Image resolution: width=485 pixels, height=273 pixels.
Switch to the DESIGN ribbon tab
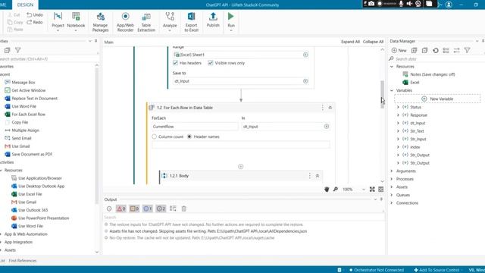25,5
